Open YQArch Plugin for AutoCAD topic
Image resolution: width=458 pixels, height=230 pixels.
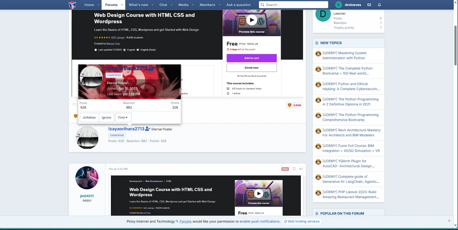[349, 163]
